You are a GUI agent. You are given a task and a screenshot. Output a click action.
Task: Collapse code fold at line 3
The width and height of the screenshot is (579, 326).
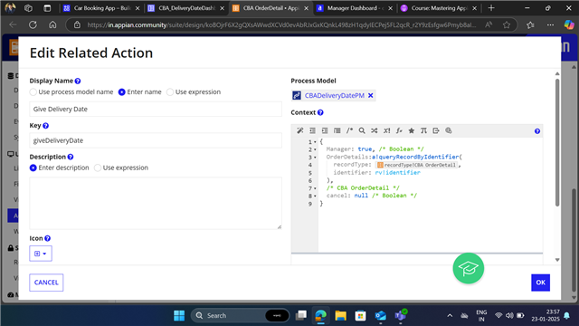(315, 158)
